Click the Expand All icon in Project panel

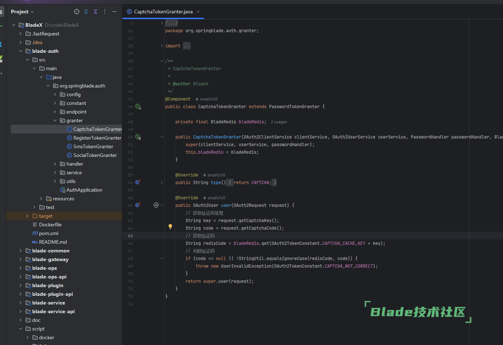(86, 12)
